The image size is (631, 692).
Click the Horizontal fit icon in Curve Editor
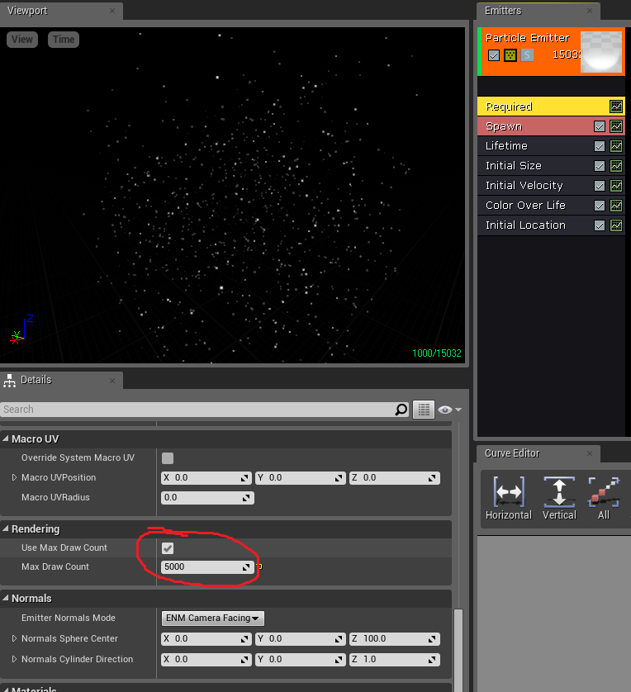[508, 493]
